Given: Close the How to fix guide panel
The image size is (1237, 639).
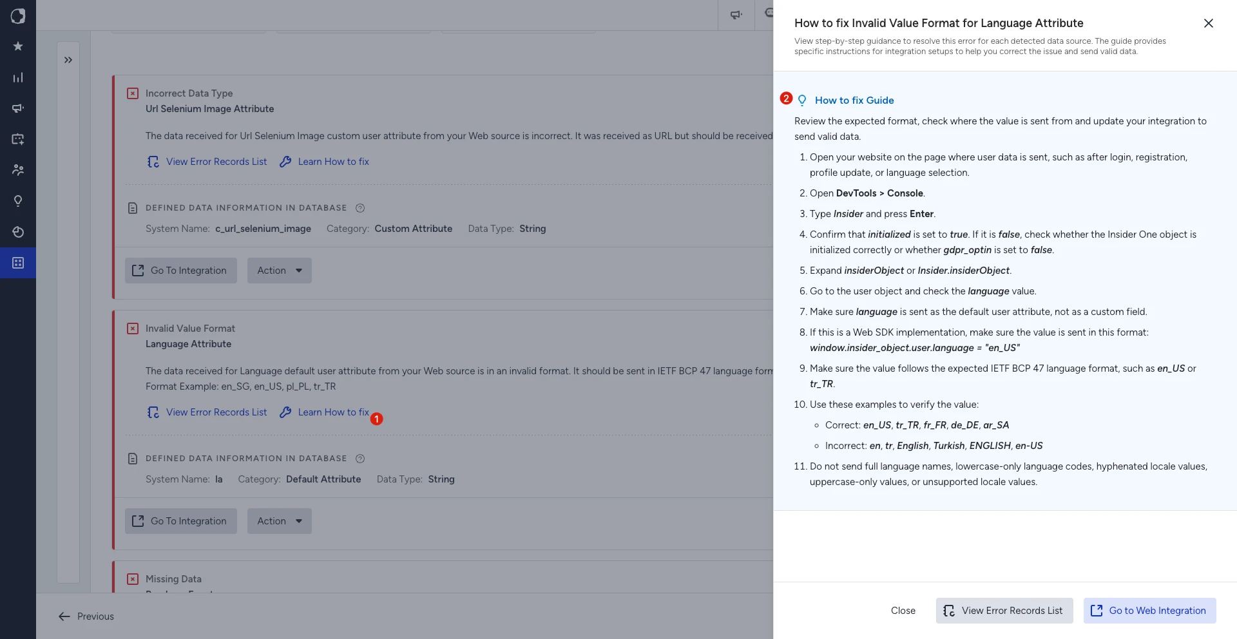Looking at the screenshot, I should (x=1209, y=23).
